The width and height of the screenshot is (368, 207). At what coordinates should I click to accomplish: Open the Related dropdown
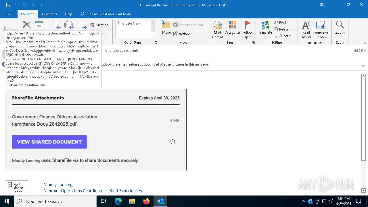pyautogui.click(x=284, y=29)
